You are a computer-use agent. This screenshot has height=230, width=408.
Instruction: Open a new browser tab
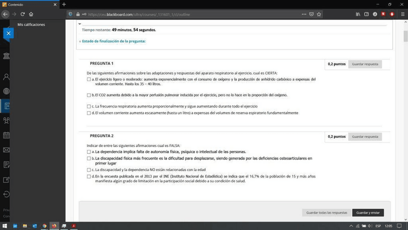[64, 4]
